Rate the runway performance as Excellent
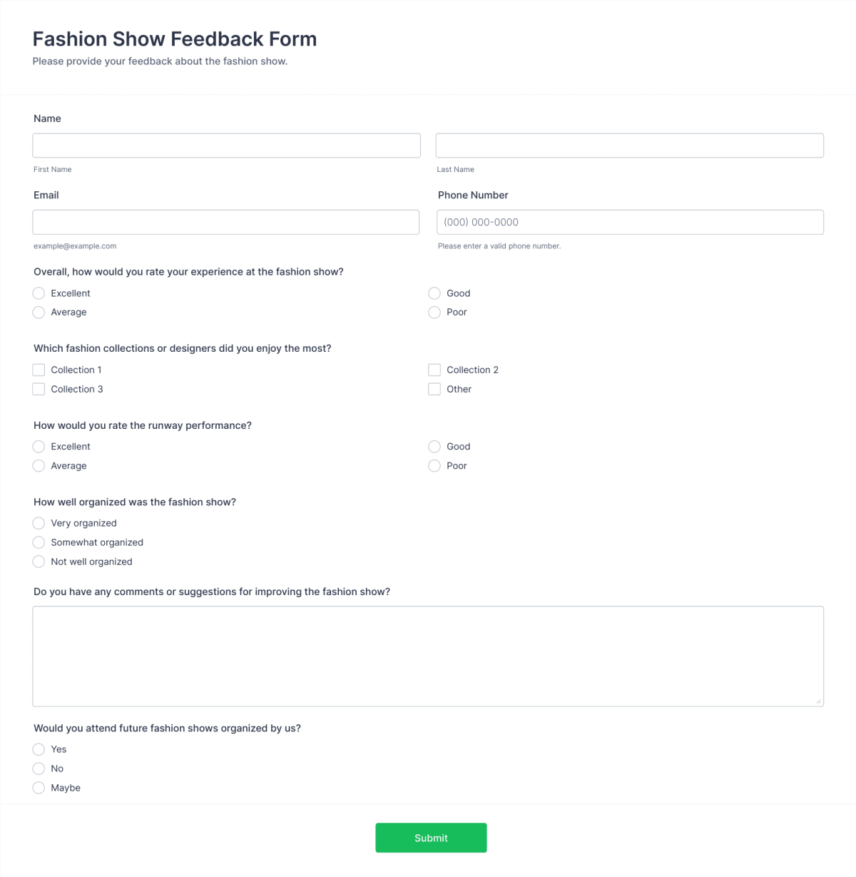856x877 pixels. coord(39,446)
